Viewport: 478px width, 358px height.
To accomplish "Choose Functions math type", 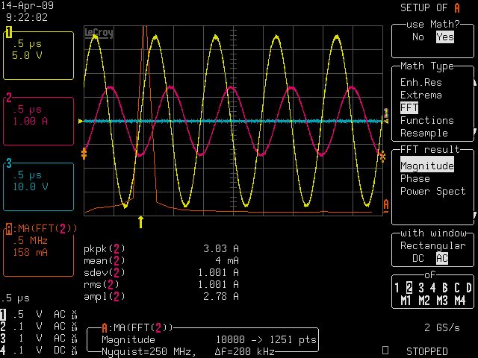I will 427,121.
